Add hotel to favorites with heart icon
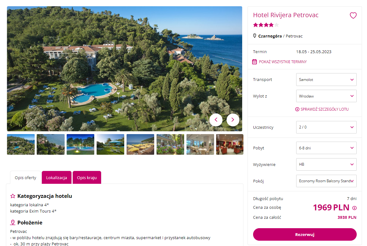The height and width of the screenshot is (246, 367). (353, 16)
